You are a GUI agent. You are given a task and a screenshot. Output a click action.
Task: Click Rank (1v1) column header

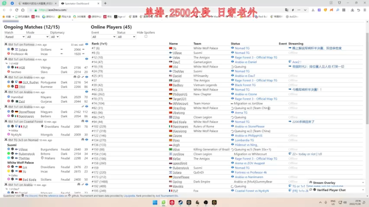click(x=99, y=44)
